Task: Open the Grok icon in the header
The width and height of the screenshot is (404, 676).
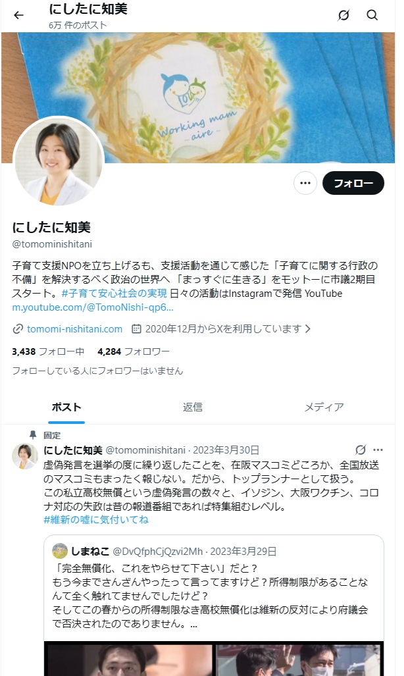Action: click(343, 16)
